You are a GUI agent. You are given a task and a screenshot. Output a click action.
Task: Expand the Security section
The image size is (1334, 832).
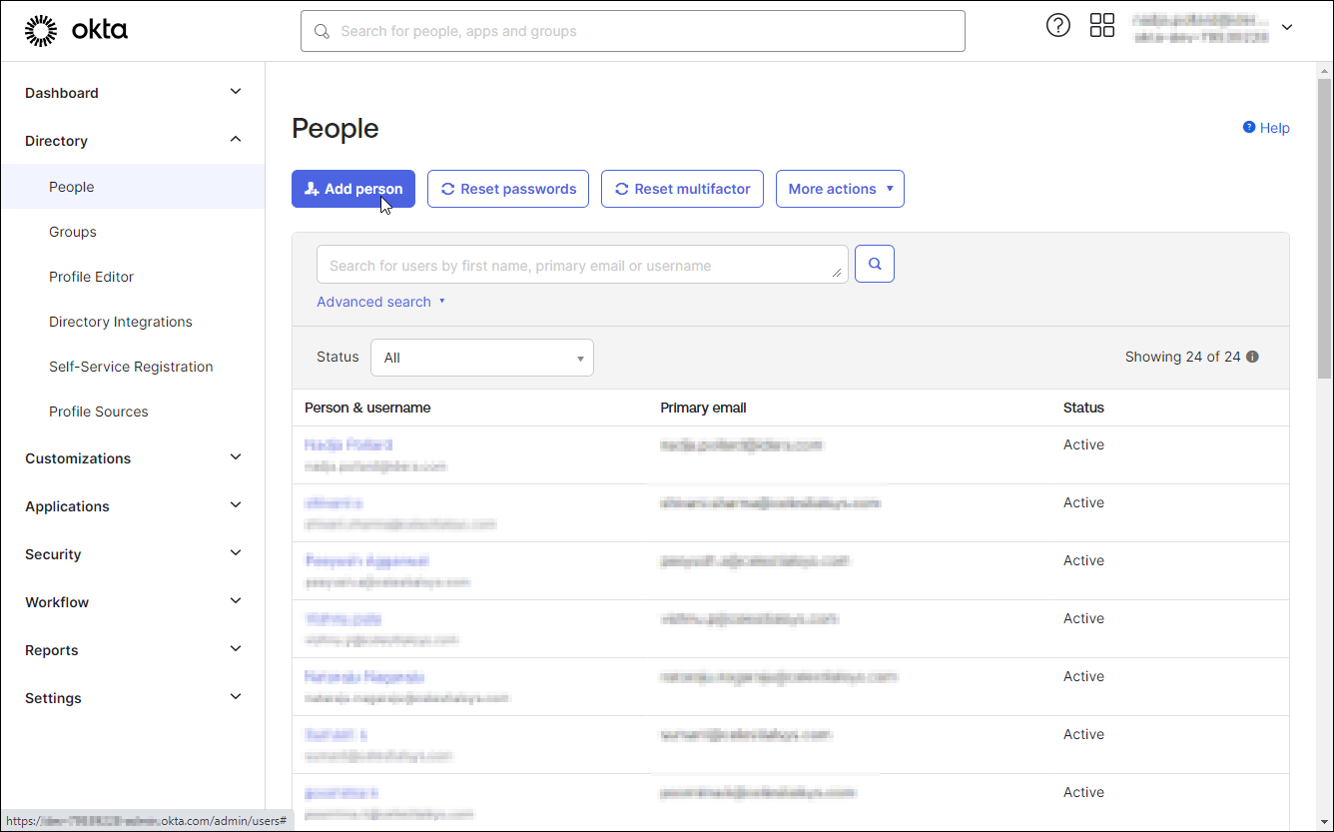[x=133, y=554]
